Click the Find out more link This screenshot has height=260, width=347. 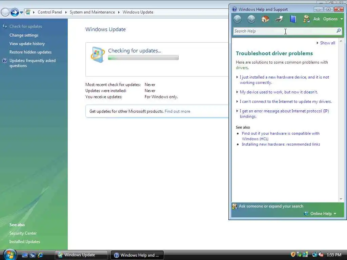click(x=177, y=111)
